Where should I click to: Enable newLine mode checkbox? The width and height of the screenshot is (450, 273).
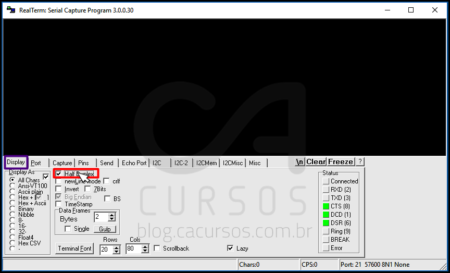(58, 181)
